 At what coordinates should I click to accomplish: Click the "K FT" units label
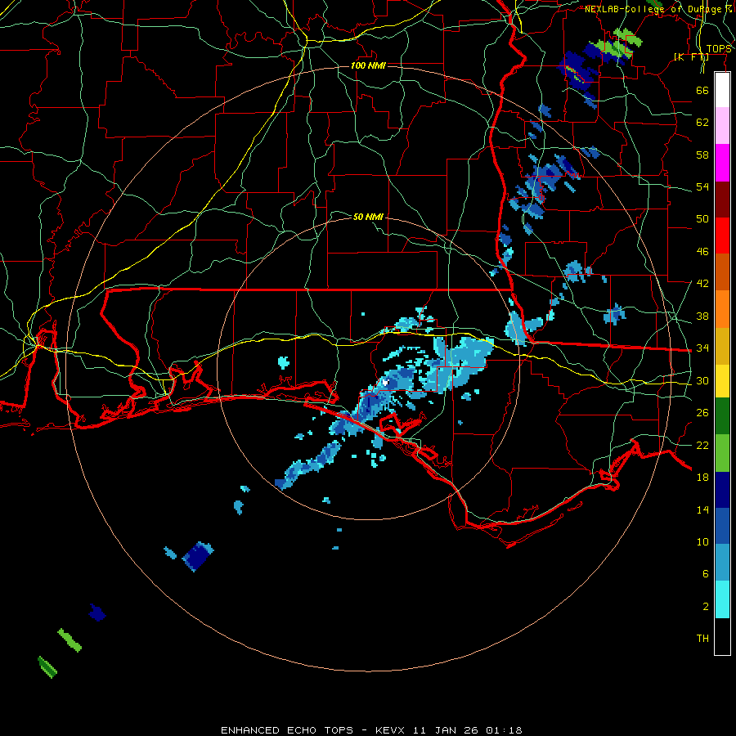(x=691, y=57)
